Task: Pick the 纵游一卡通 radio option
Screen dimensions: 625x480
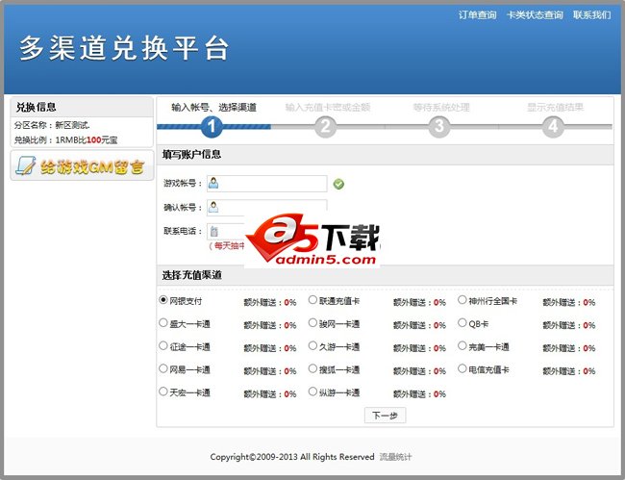Action: tap(312, 392)
